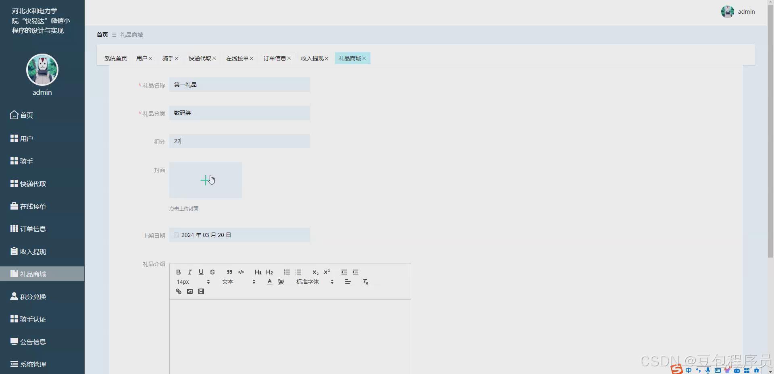Image resolution: width=774 pixels, height=374 pixels.
Task: Apply strikethrough formatting
Action: pos(212,272)
